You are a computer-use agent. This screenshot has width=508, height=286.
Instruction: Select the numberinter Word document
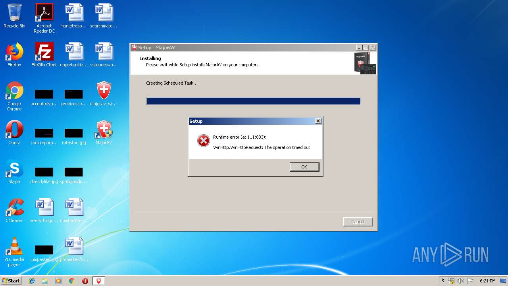74,211
